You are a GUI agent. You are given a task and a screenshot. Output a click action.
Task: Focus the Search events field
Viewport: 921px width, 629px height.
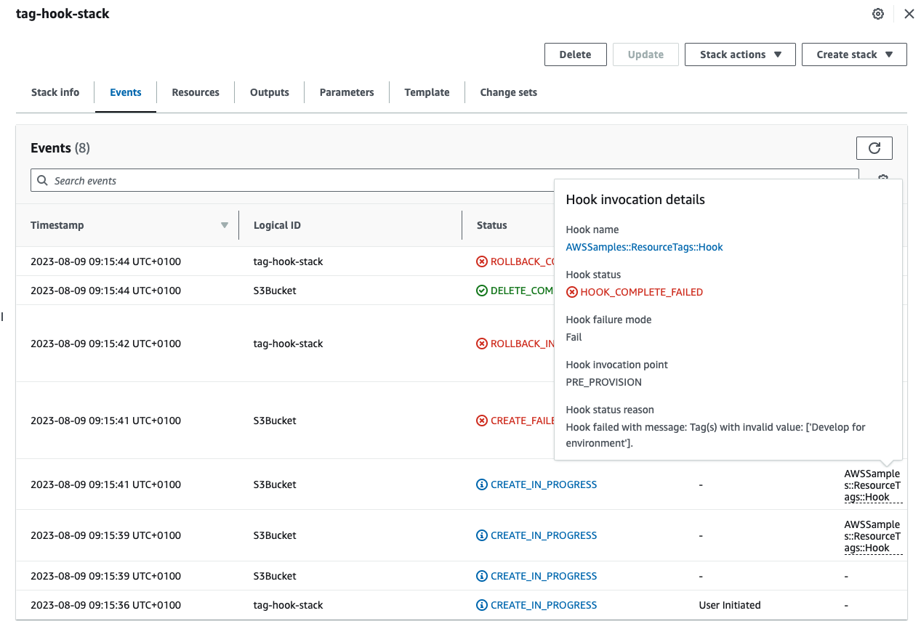(444, 180)
